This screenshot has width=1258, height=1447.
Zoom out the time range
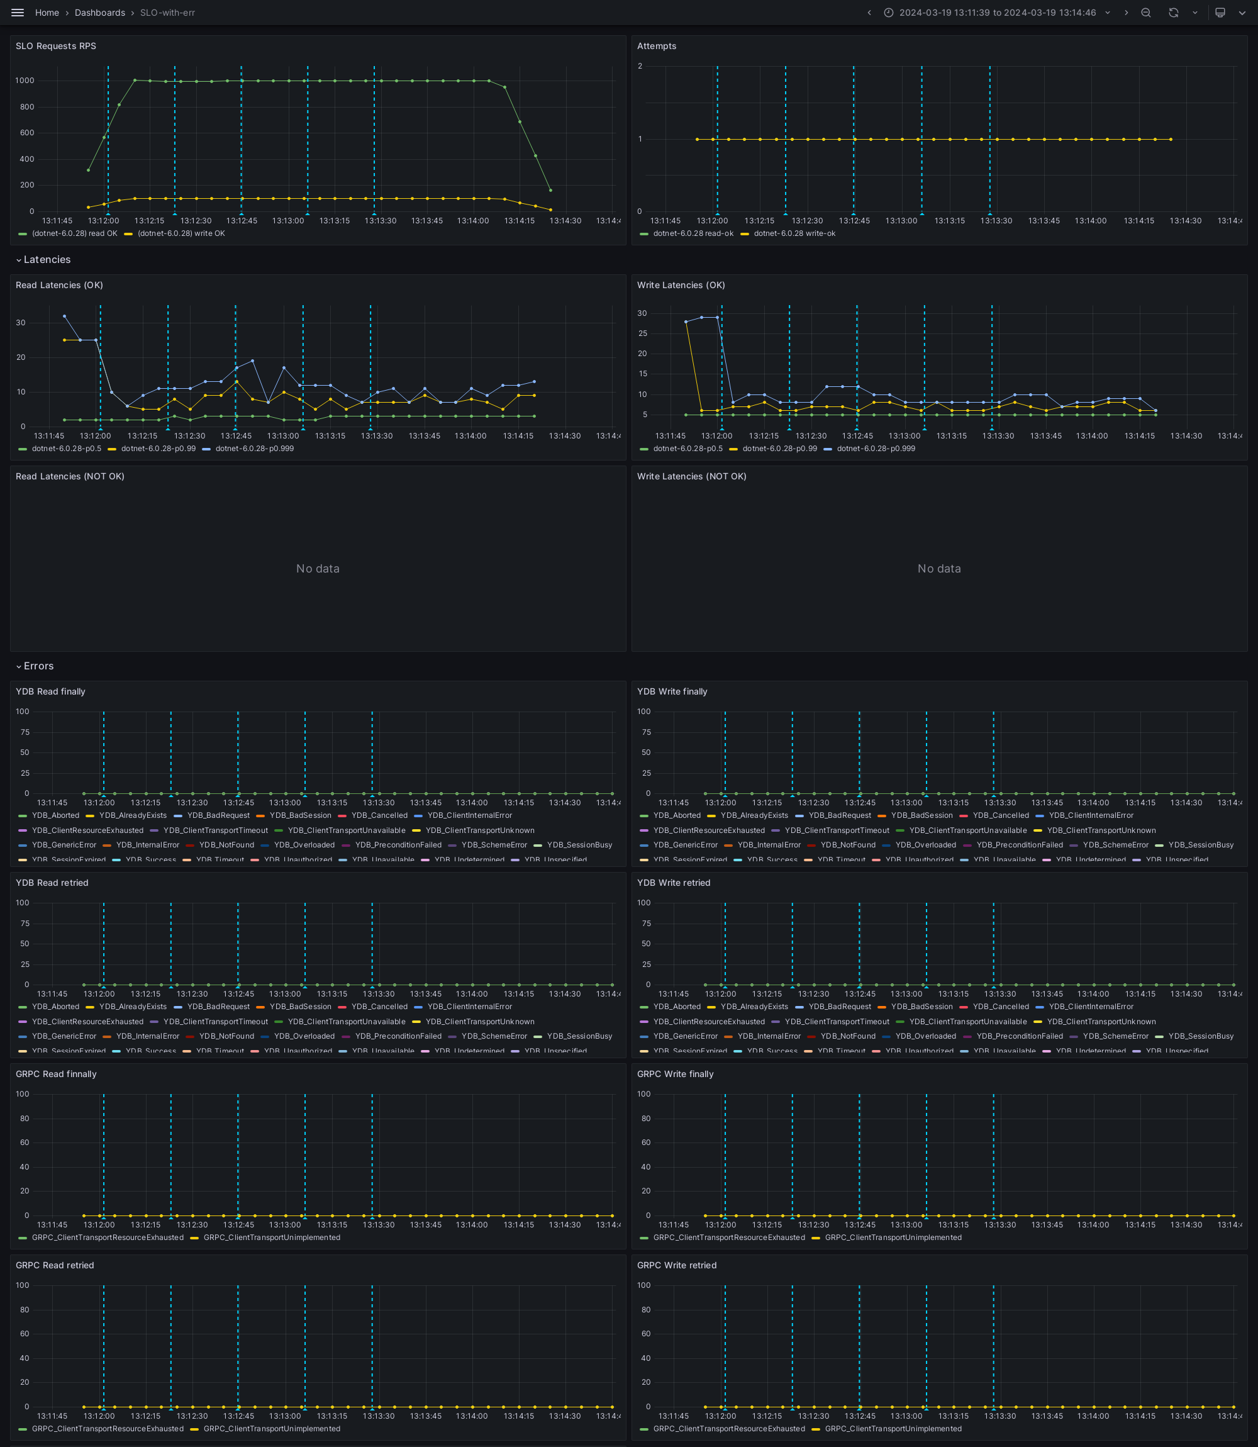tap(1145, 13)
